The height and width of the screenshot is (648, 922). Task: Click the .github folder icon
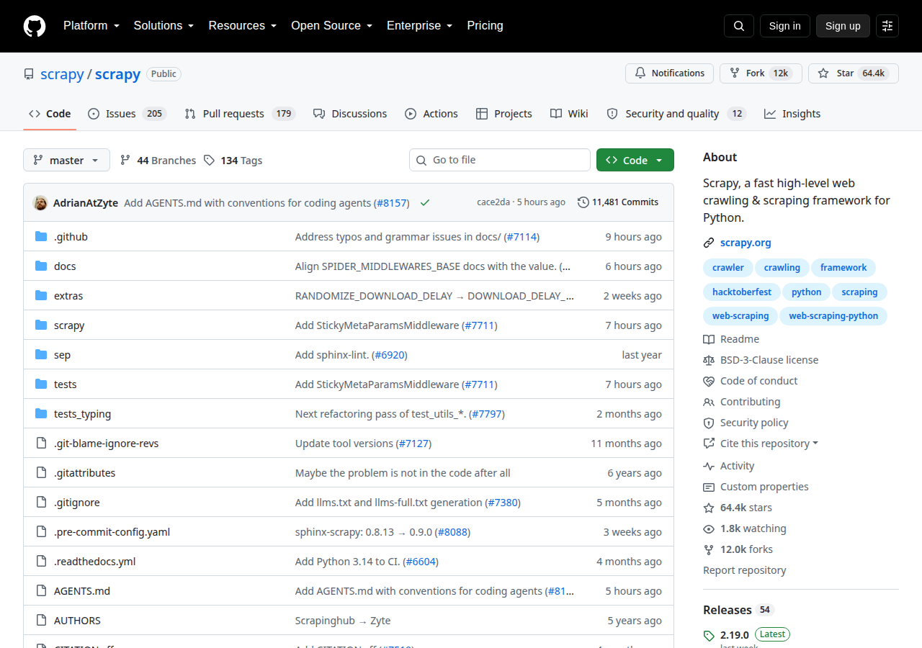coord(41,237)
